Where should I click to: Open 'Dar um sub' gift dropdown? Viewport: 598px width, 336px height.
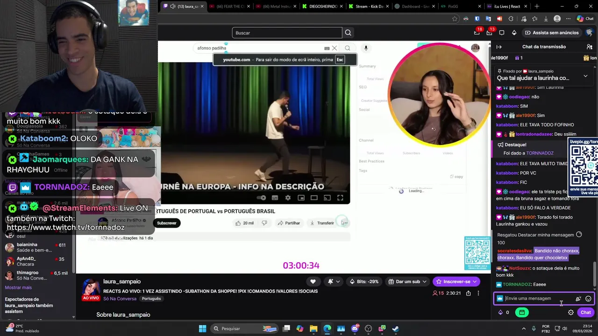pyautogui.click(x=407, y=281)
